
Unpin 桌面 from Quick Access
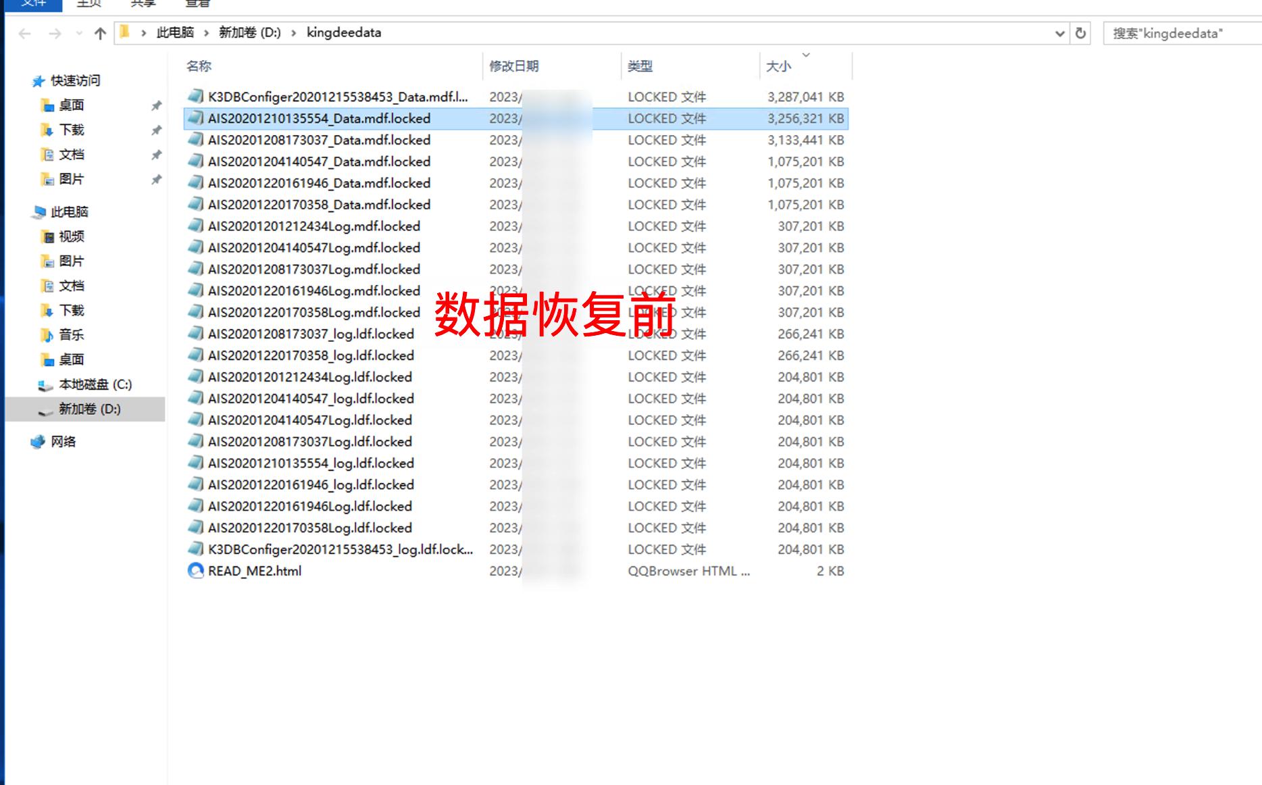point(156,105)
